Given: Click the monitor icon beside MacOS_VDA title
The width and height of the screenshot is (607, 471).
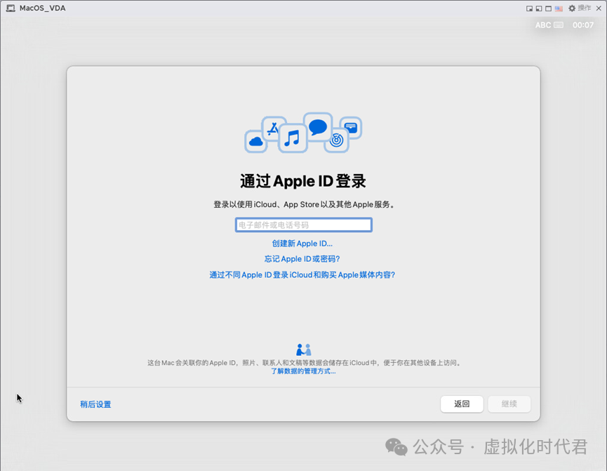Looking at the screenshot, I should [x=10, y=8].
